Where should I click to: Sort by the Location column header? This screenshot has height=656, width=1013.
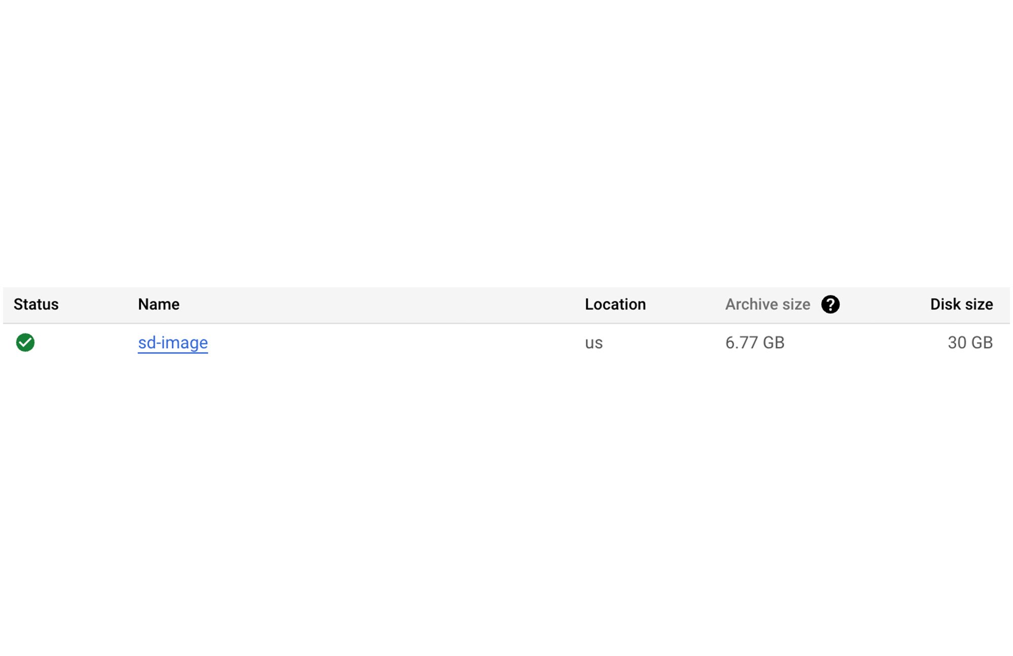click(x=615, y=304)
